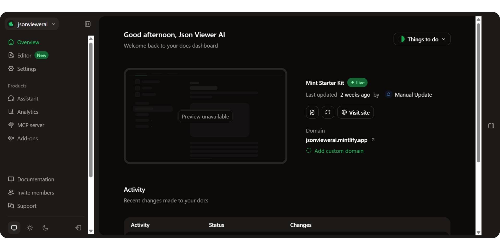The height and width of the screenshot is (250, 500).
Task: Select the Analytics section icon
Action: tap(11, 111)
